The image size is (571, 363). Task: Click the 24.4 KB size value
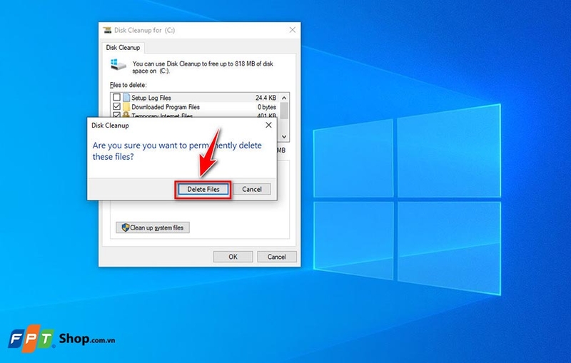click(x=266, y=98)
